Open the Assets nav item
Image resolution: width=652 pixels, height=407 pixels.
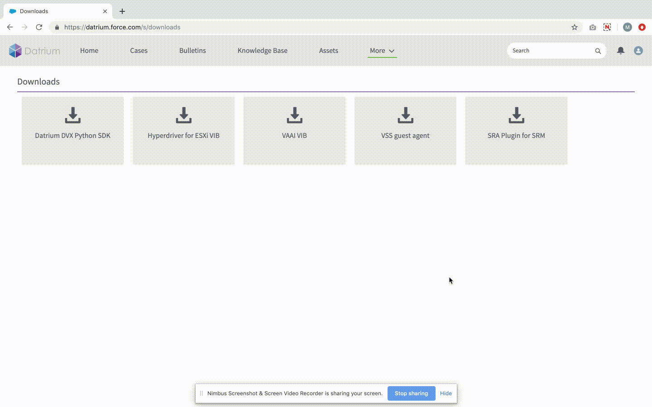[329, 51]
